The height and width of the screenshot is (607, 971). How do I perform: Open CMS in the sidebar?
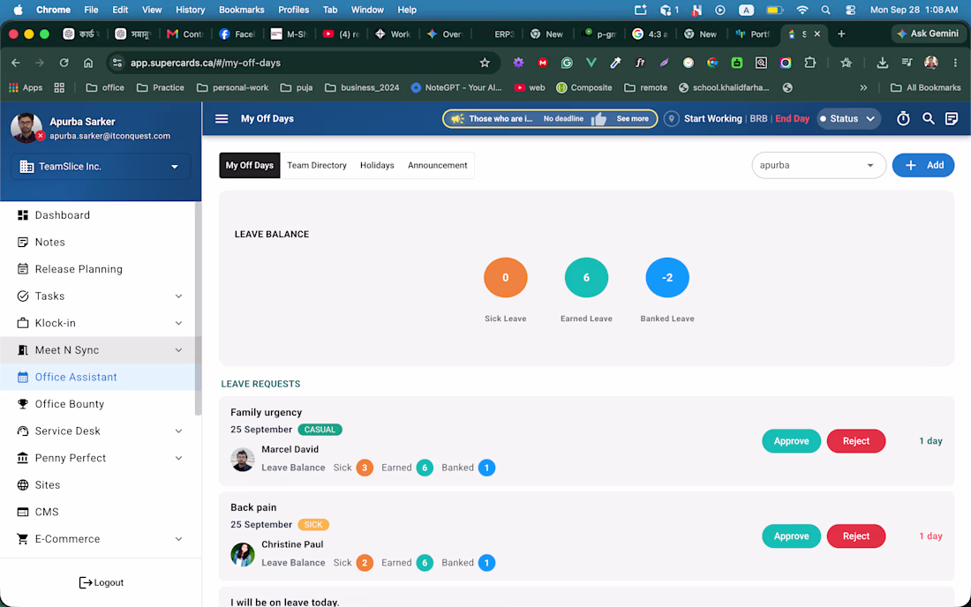click(99, 512)
